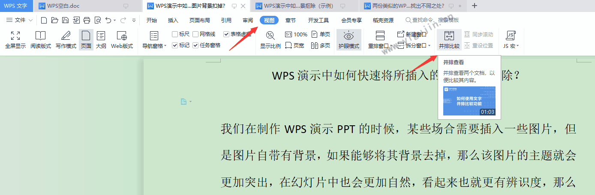Expand the 导航窗格 navigation pane dropdown

[x=166, y=46]
